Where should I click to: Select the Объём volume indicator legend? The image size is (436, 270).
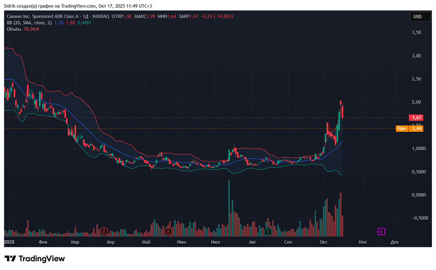[14, 29]
